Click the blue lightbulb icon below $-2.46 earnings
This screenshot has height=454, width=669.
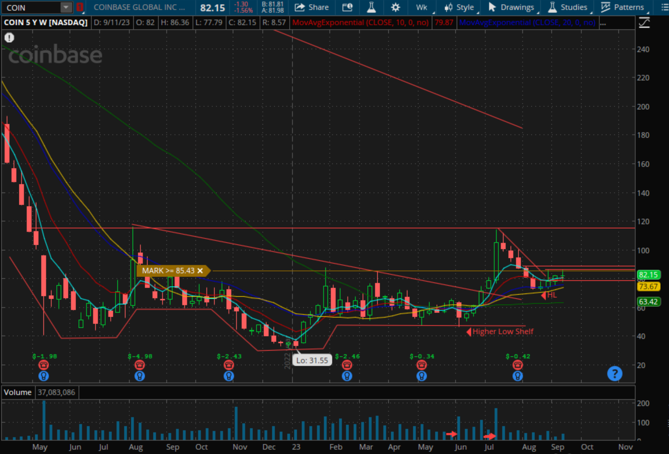pyautogui.click(x=347, y=376)
